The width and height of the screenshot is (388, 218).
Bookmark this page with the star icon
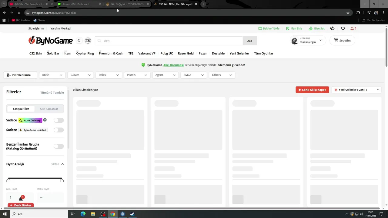tap(348, 13)
